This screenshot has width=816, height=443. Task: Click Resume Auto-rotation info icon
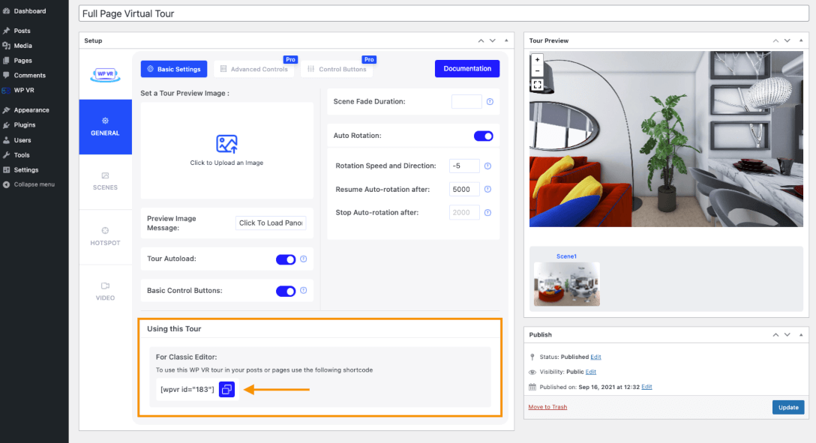click(x=487, y=189)
